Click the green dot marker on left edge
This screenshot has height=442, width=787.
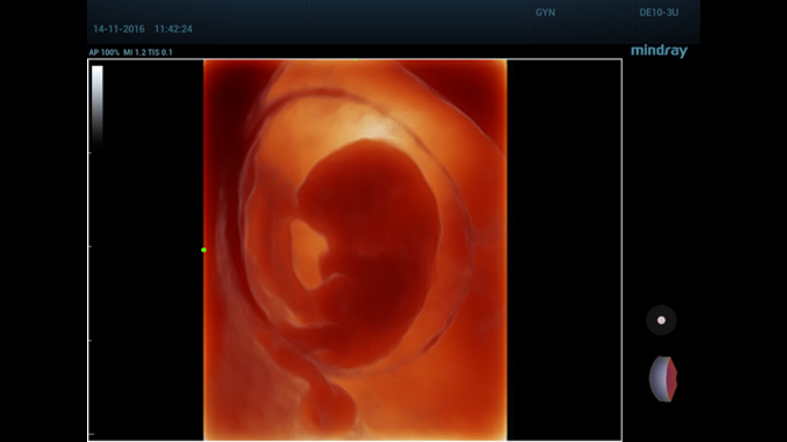pos(204,250)
